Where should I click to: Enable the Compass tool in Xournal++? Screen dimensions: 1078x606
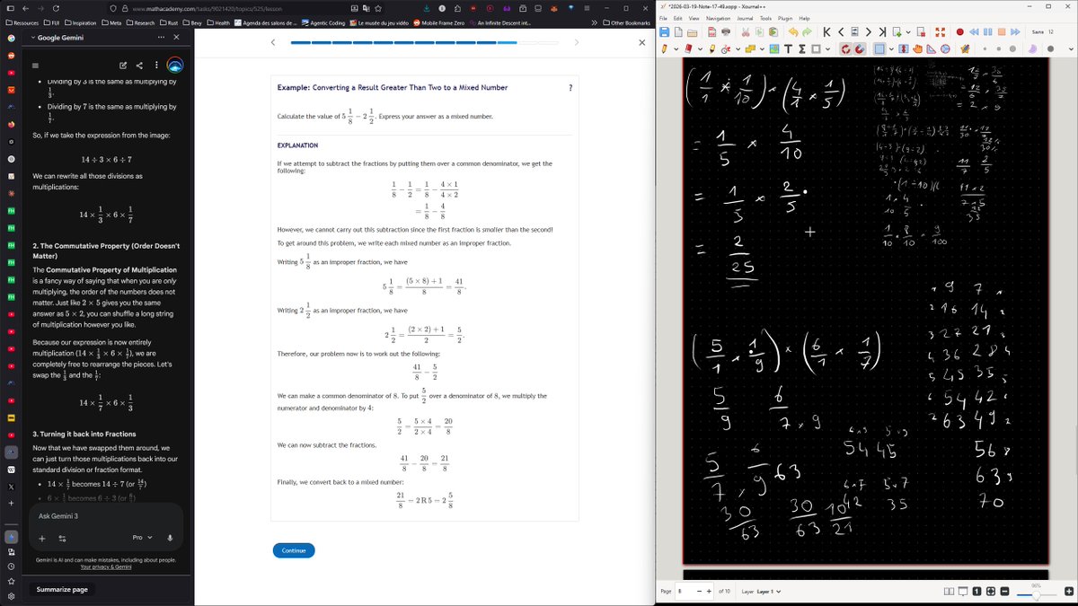[x=945, y=48]
